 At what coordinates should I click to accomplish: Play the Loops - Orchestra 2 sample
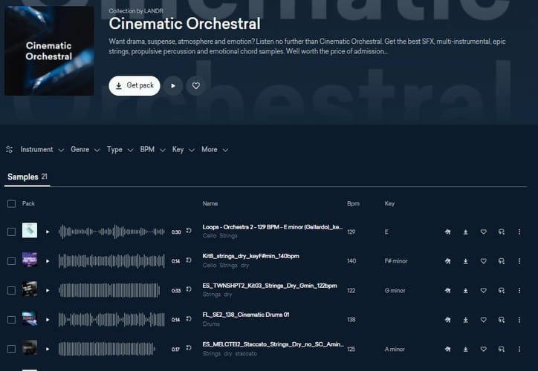tap(48, 232)
